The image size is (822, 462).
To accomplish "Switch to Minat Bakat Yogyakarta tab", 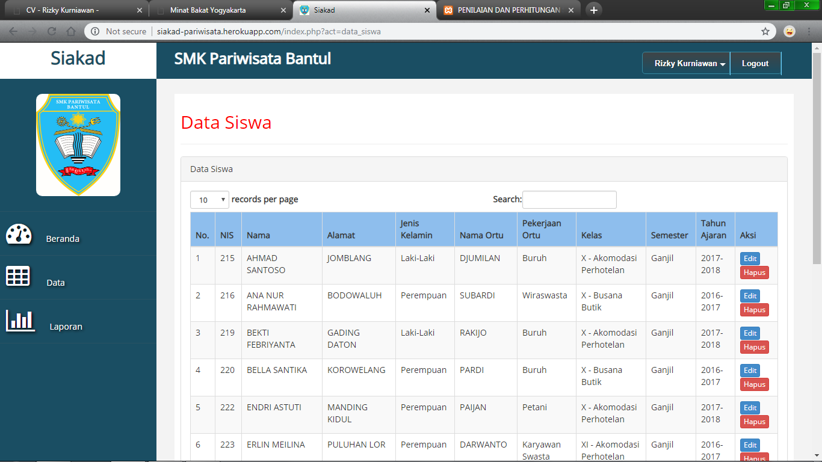I will click(220, 10).
